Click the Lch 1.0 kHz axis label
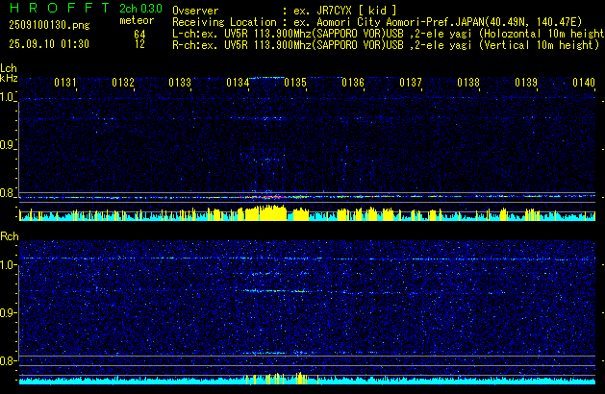Viewport: 605px width, 394px height. point(7,97)
